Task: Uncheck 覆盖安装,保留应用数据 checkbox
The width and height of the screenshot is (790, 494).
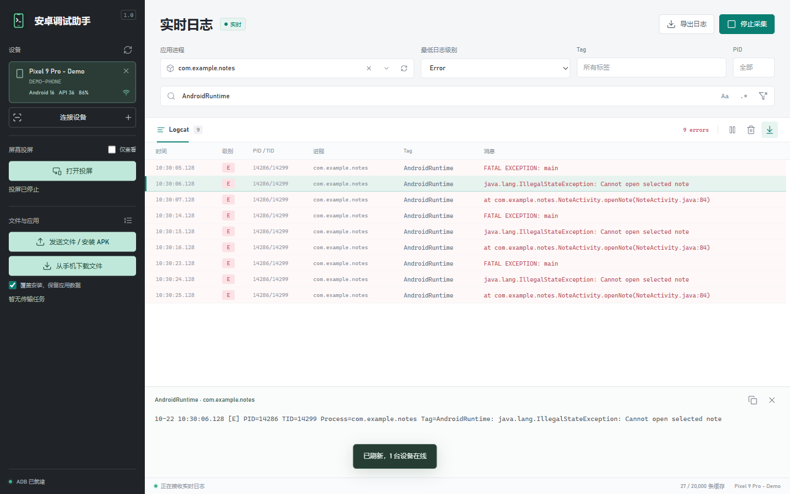Action: pos(13,285)
